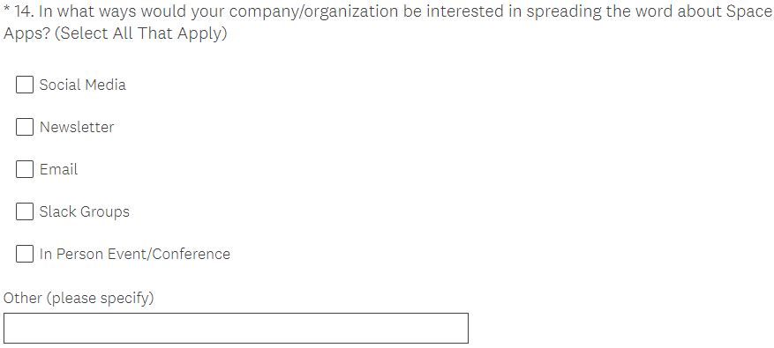774x348 pixels.
Task: Click the '(Select All That Apply)' hint text
Action: click(140, 33)
